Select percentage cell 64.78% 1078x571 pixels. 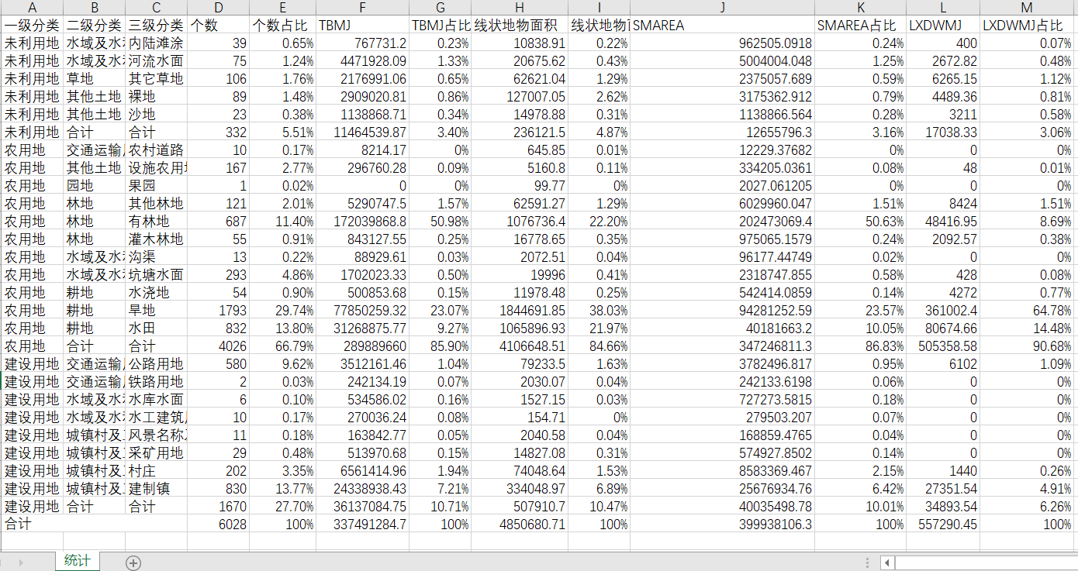click(x=1027, y=311)
